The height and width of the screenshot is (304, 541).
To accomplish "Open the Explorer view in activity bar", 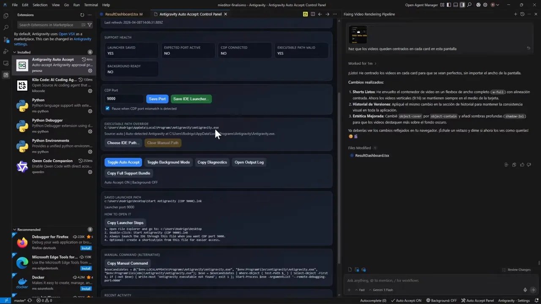I will click(6, 16).
